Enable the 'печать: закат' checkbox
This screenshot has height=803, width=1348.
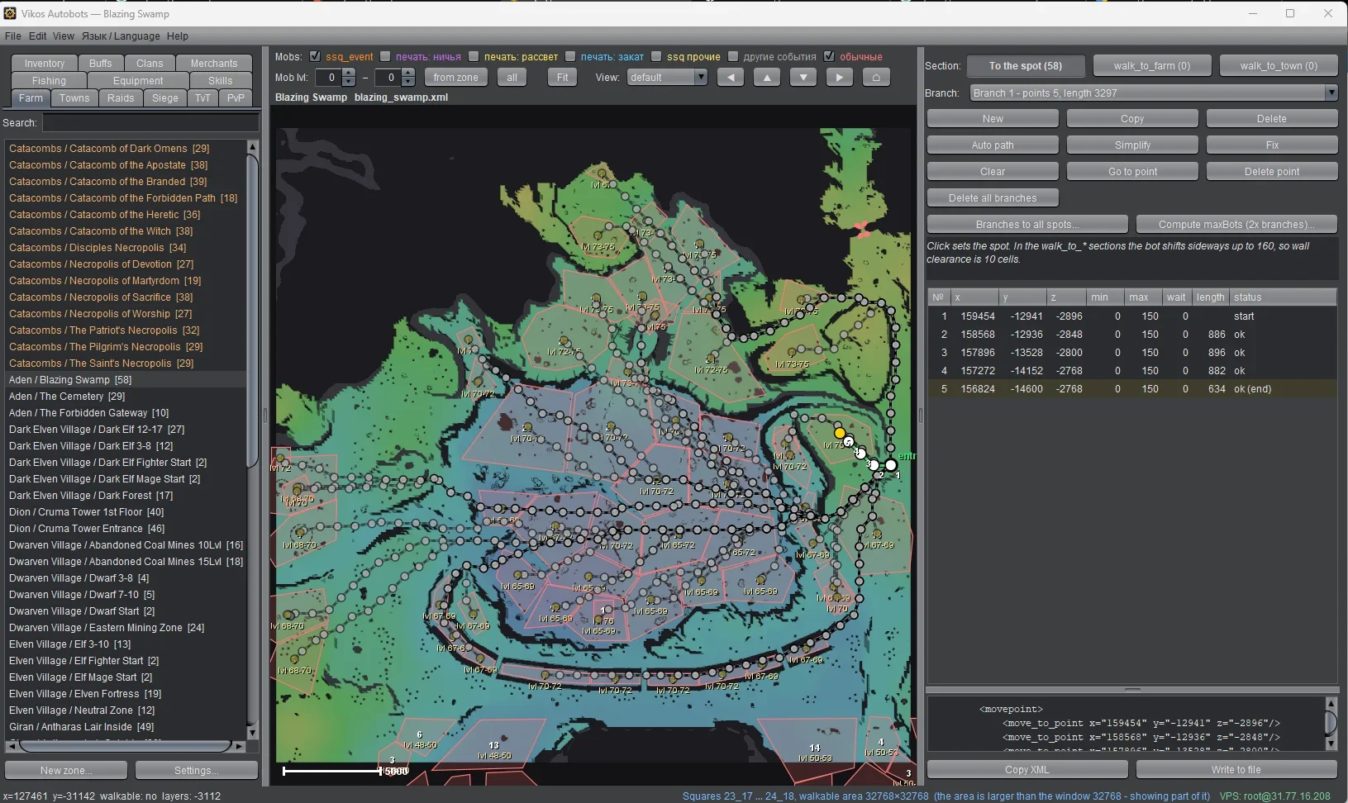pyautogui.click(x=570, y=56)
